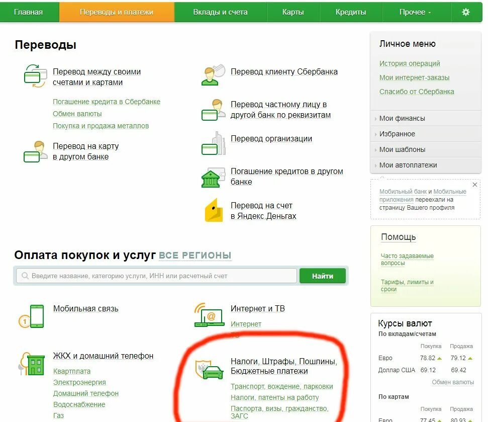Click the bank building loan repayment icon

[213, 178]
